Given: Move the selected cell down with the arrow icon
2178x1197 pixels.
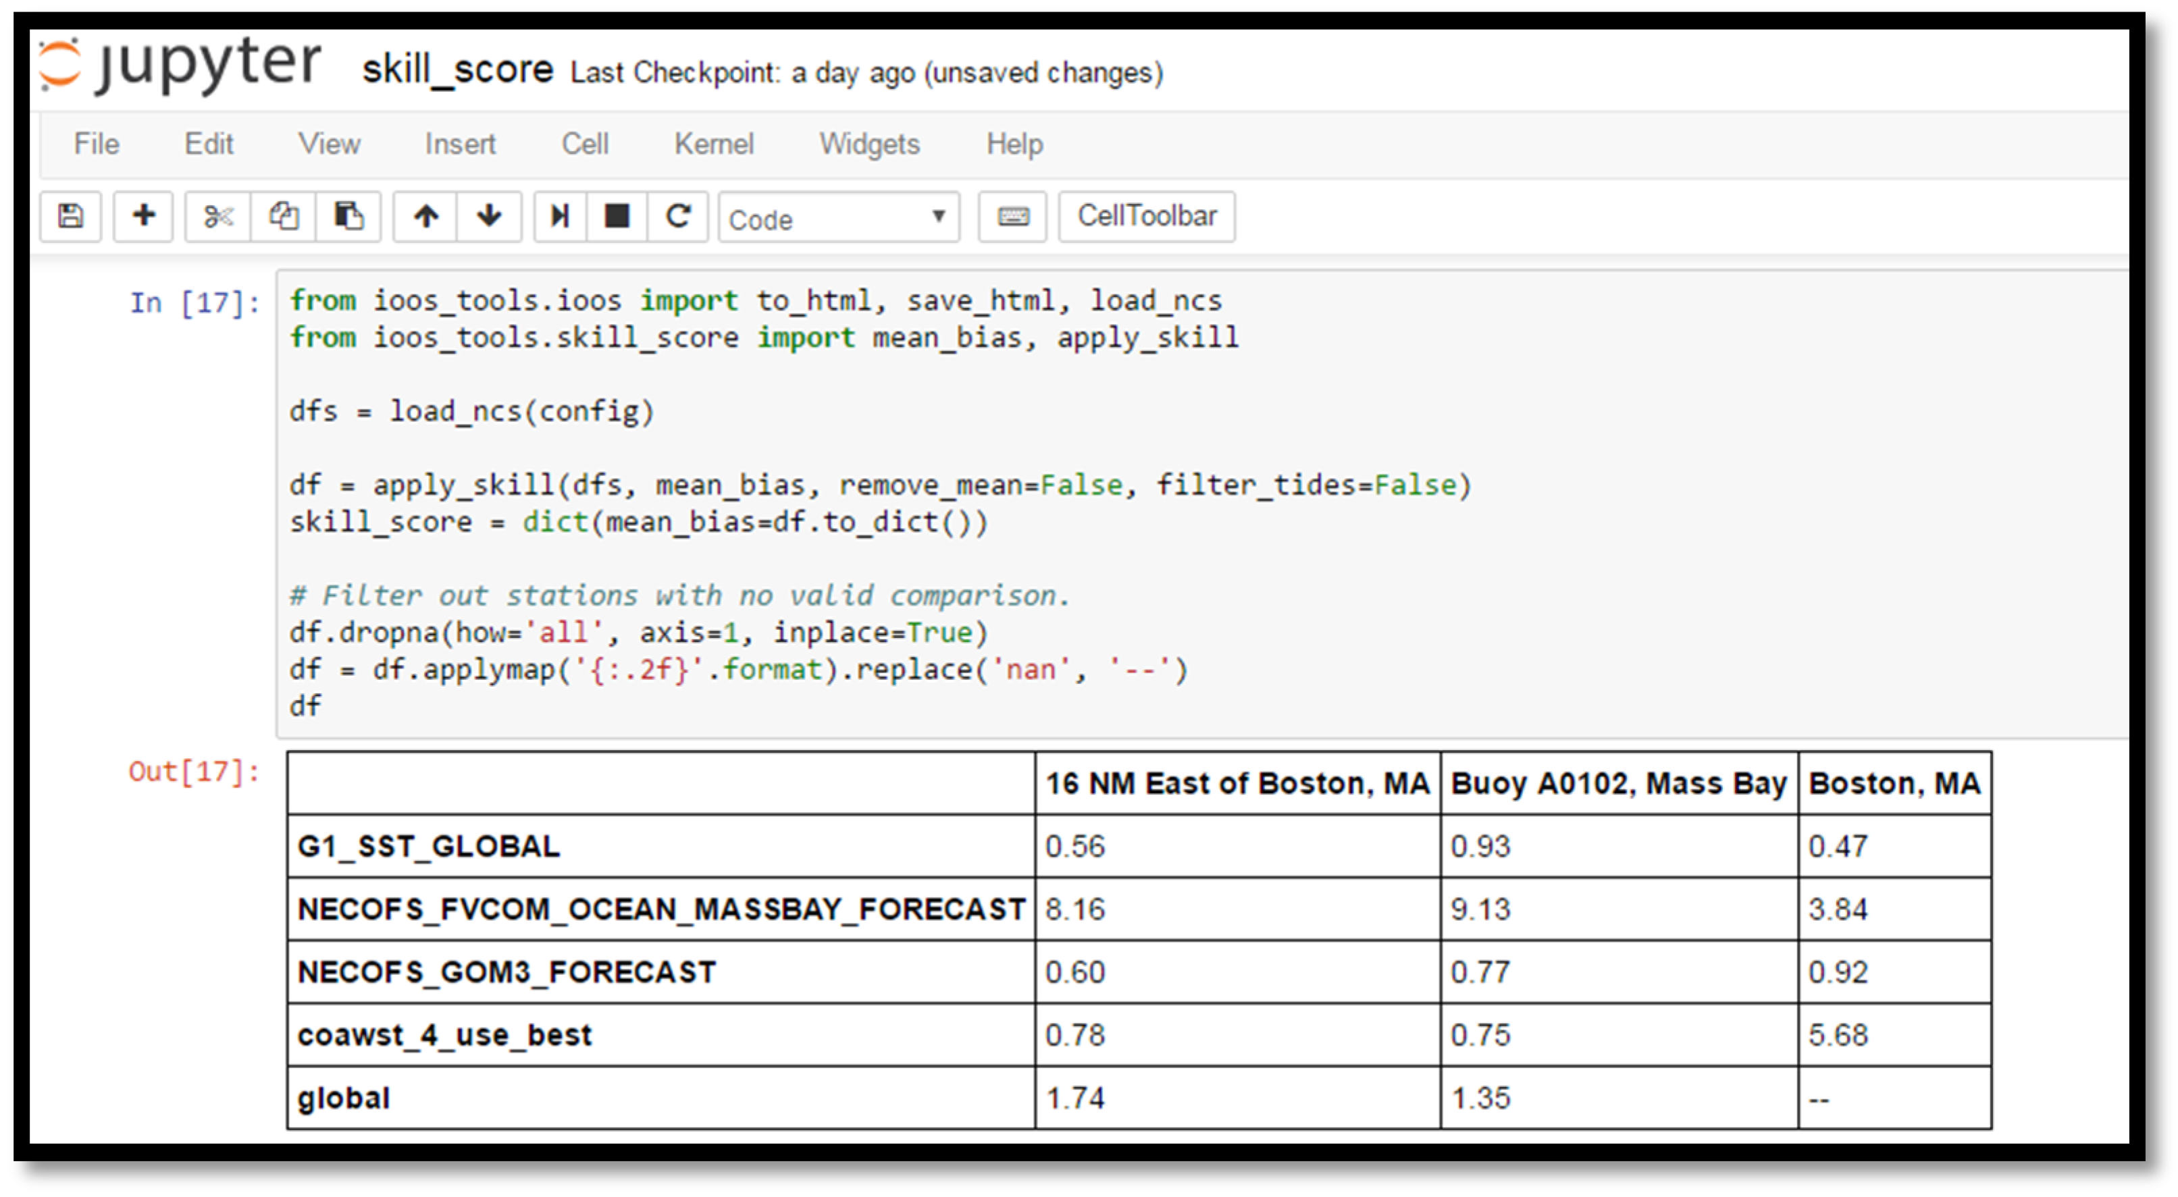Looking at the screenshot, I should 490,217.
